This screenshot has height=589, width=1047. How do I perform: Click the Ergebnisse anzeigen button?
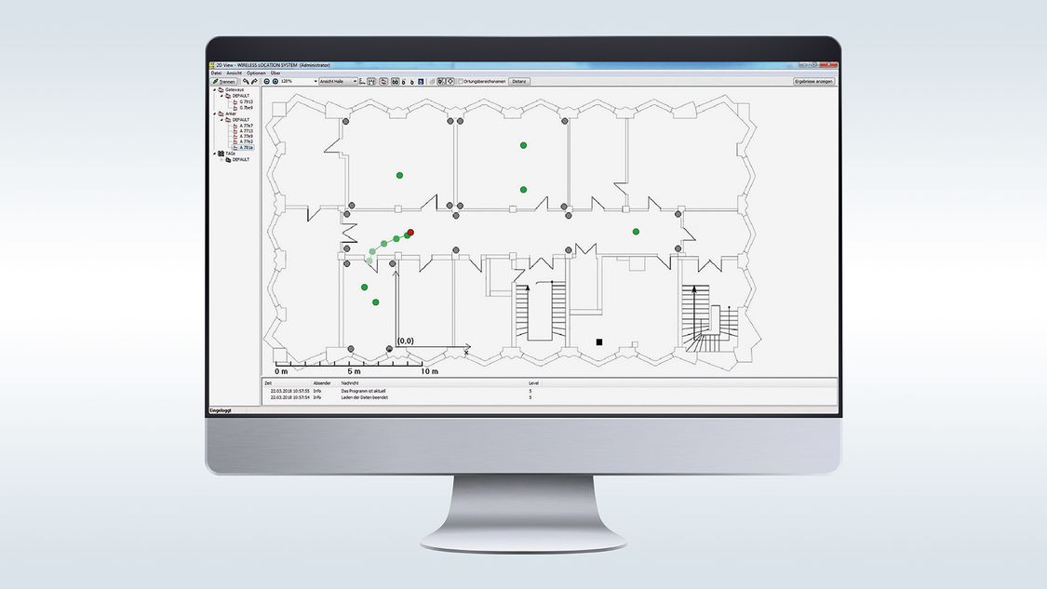[x=813, y=82]
